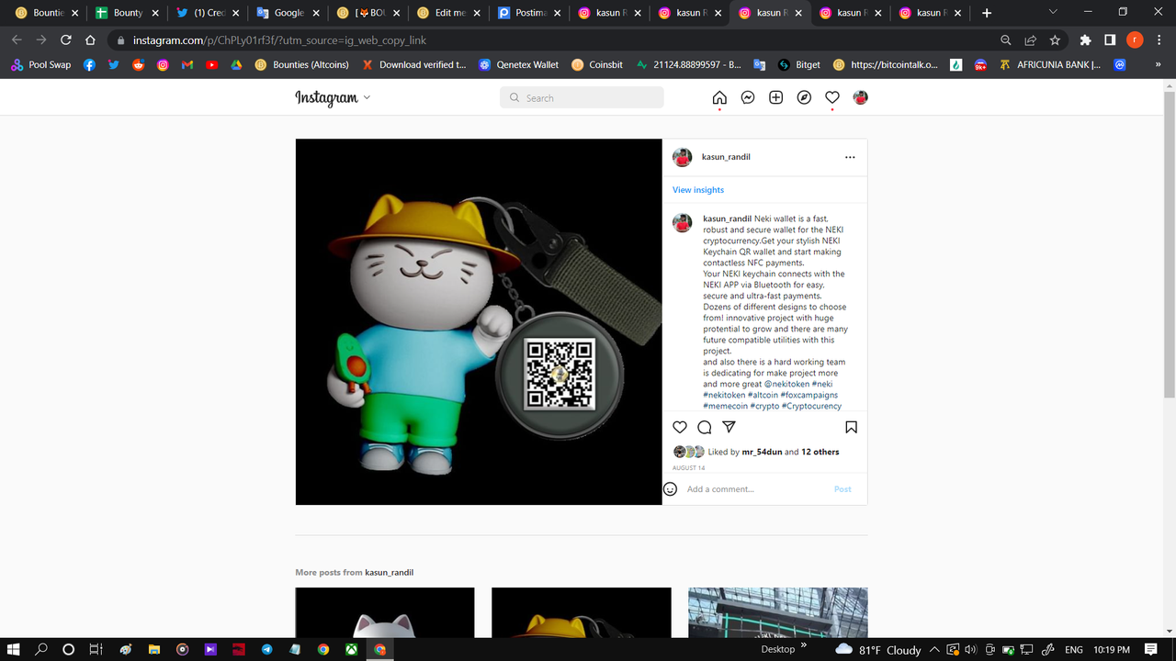This screenshot has width=1176, height=661.
Task: Expand the chevron next to the Instagram logo
Action: [366, 97]
